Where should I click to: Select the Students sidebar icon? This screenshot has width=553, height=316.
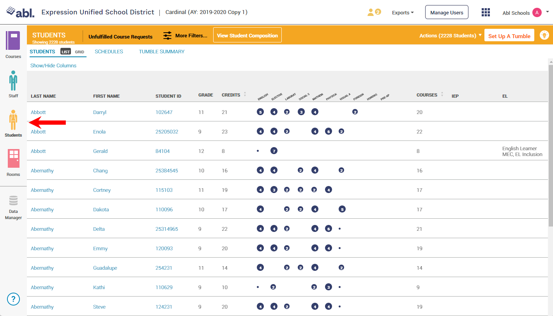click(x=13, y=120)
